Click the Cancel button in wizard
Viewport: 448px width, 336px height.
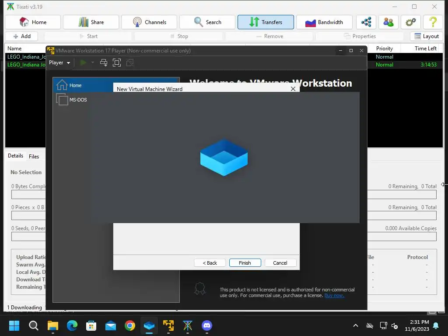pyautogui.click(x=280, y=263)
